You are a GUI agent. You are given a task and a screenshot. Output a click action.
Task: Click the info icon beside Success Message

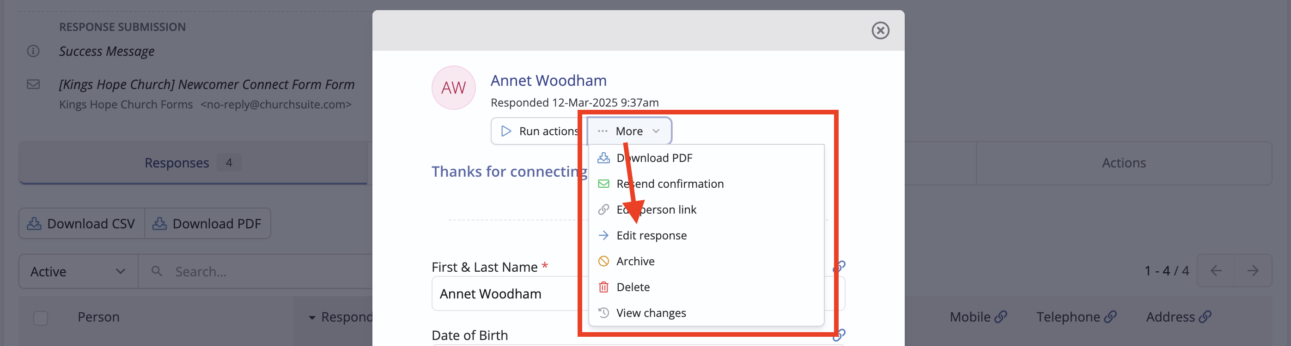click(33, 51)
